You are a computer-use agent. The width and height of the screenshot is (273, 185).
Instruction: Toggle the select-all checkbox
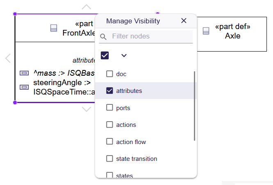[105, 55]
